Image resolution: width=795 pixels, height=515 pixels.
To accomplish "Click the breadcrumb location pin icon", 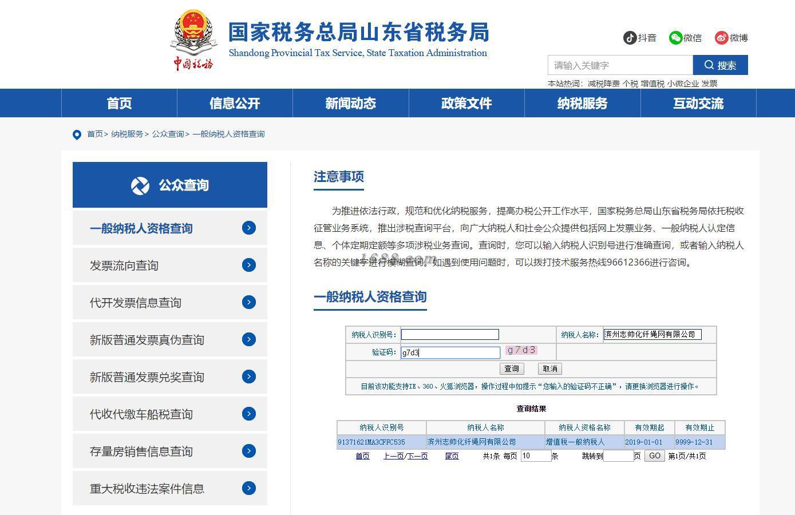I will [77, 134].
